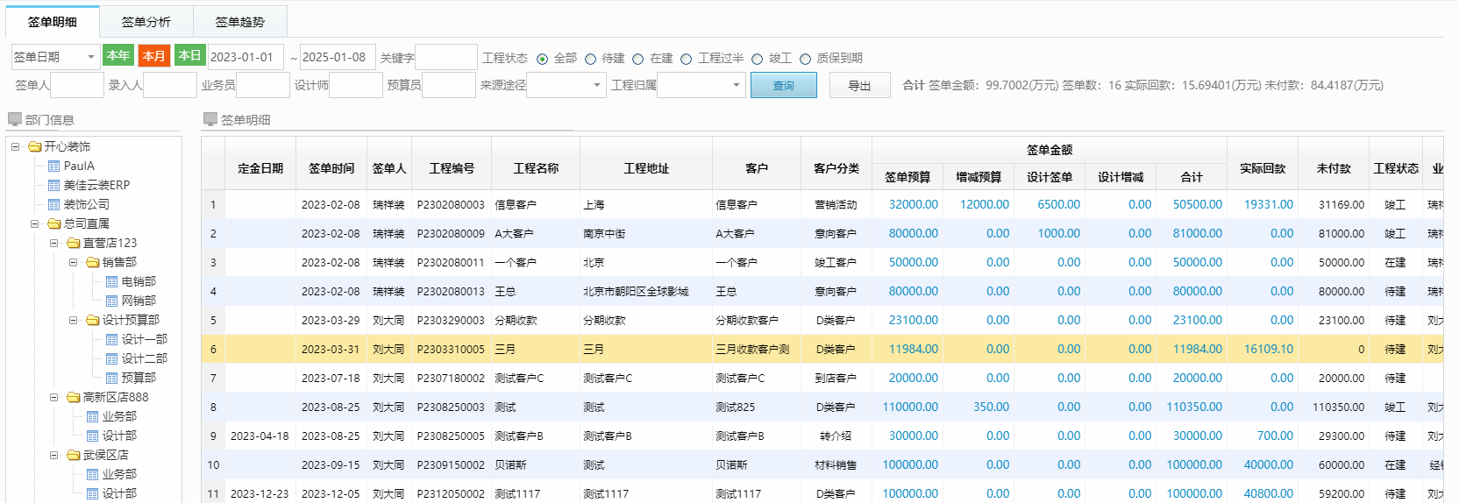
Task: Click the 设计一部 department icon
Action: point(112,339)
